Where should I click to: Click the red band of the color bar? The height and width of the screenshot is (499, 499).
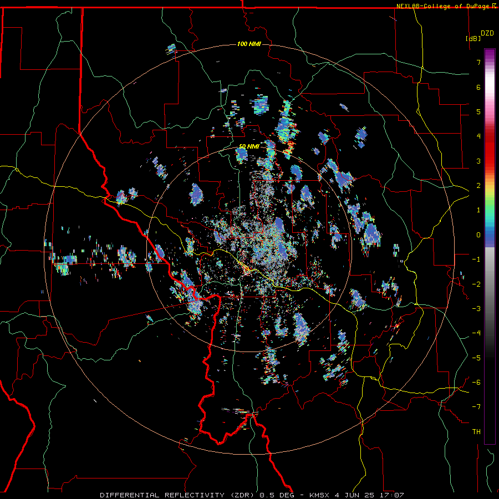point(490,150)
